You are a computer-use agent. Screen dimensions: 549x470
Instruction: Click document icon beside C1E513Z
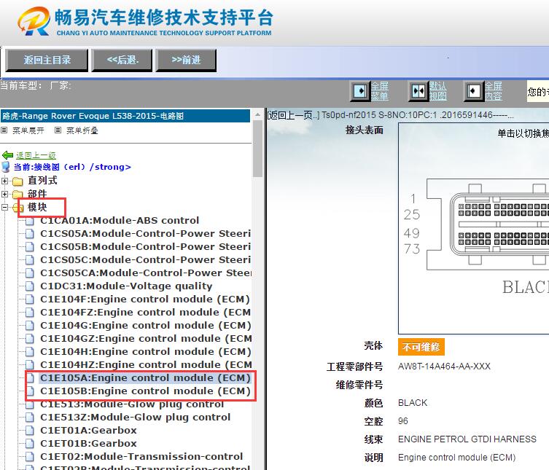coord(30,418)
